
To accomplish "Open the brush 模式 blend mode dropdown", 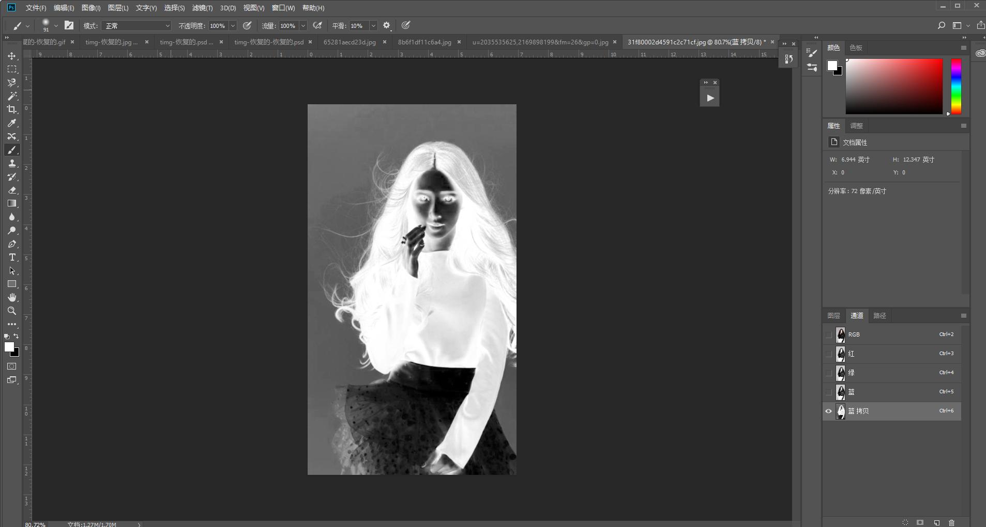I will [x=136, y=26].
